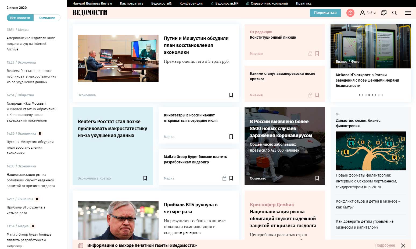The image size is (416, 249).
Task: Open Конфликт отцов и детей link
Action: 368,204
